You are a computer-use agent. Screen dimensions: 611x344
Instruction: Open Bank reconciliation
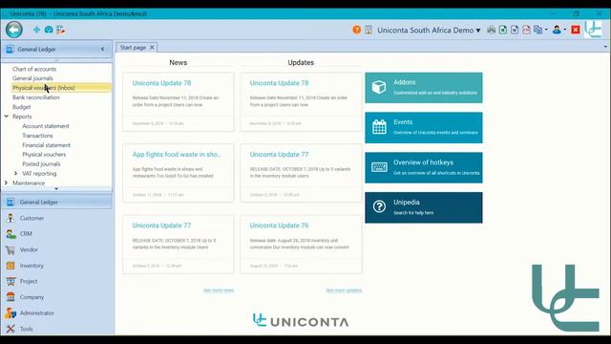pos(36,97)
